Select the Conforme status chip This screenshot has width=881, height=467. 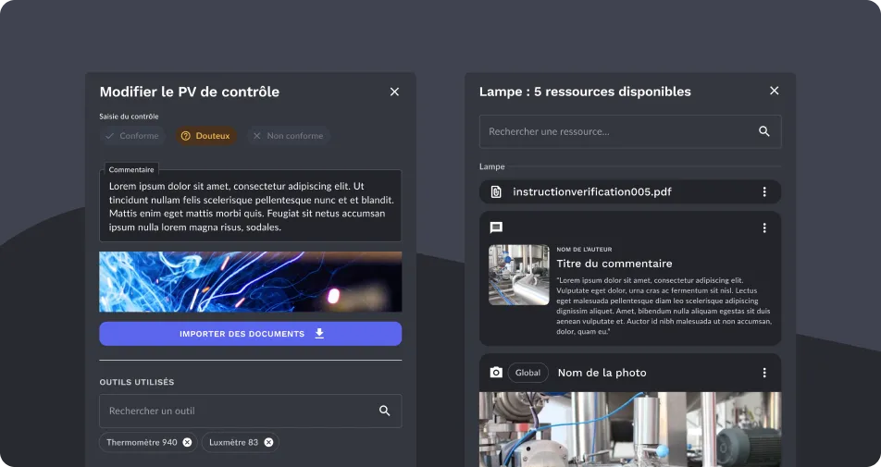pos(132,136)
